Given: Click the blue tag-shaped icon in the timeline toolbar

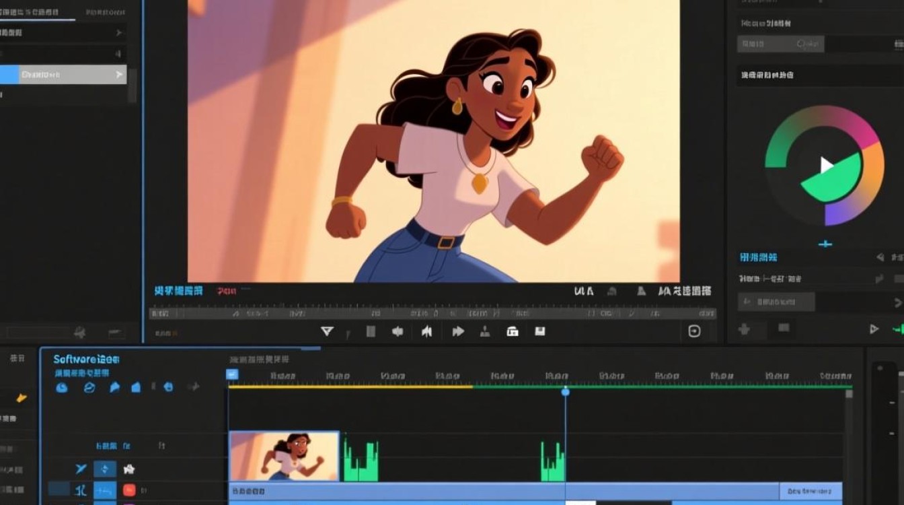Looking at the screenshot, I should 114,387.
